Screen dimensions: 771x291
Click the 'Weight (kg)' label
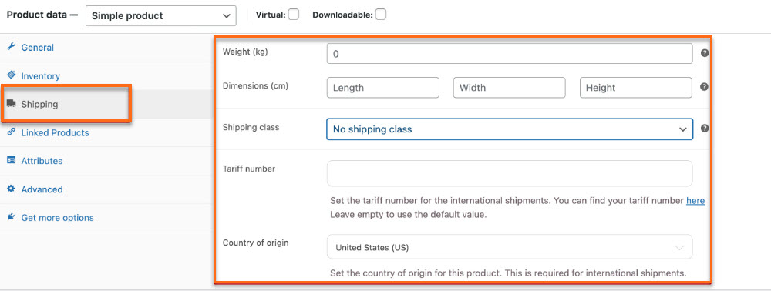click(x=245, y=52)
